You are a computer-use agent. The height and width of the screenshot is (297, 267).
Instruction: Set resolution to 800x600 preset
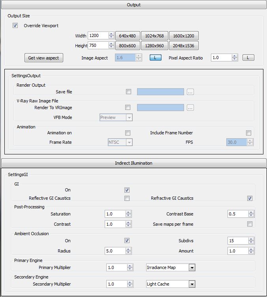point(128,46)
